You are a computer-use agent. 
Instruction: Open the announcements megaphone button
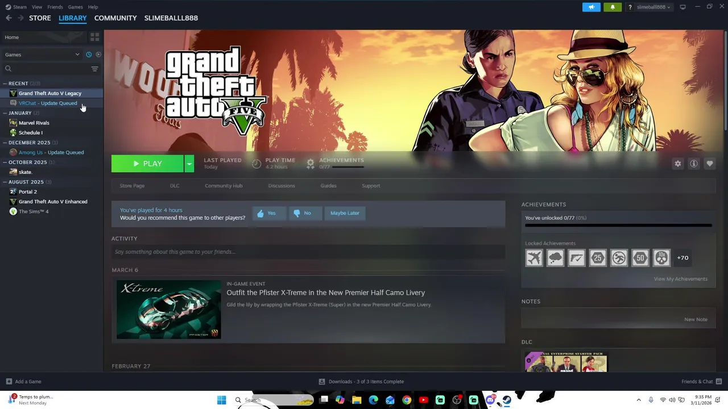pos(591,7)
